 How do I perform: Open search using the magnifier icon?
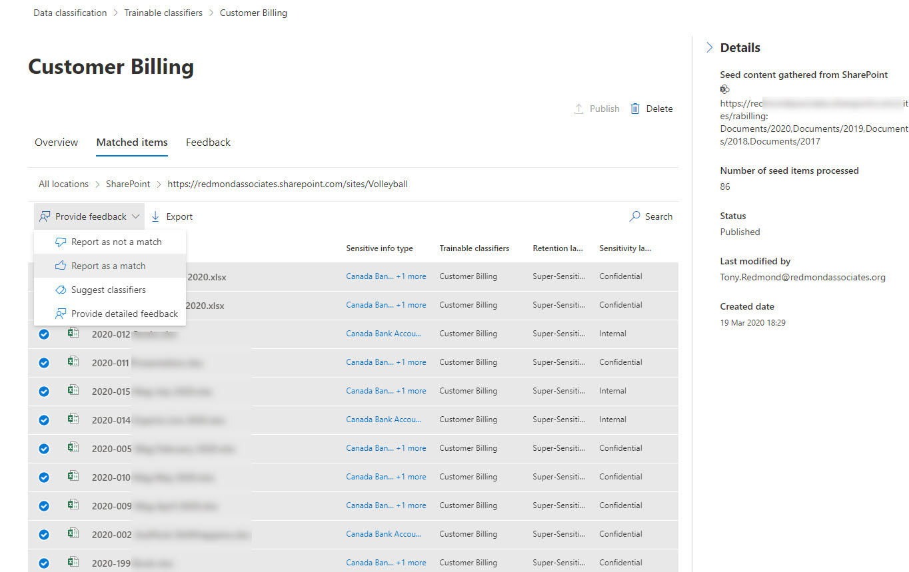click(634, 216)
